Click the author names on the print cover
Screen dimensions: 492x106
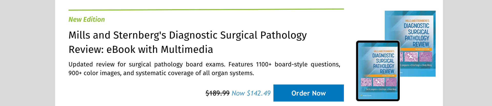coord(416,65)
